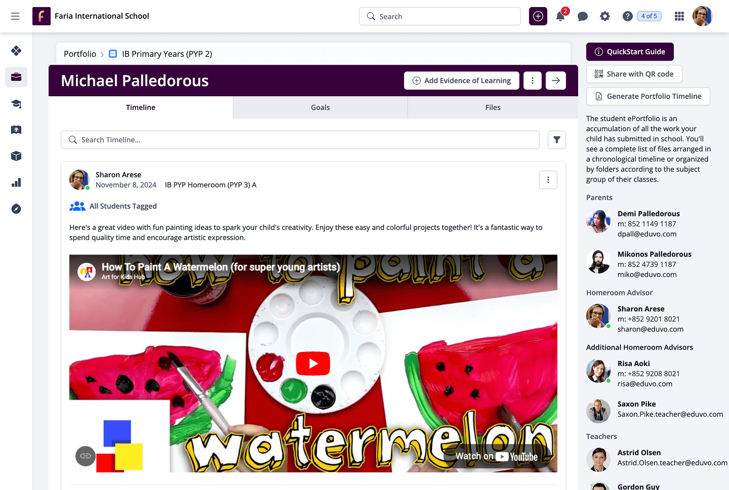Open the timeline filter funnel

pos(557,140)
